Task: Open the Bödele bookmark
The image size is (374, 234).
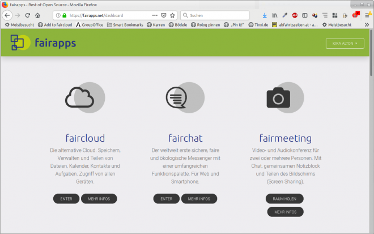Action: tap(178, 25)
